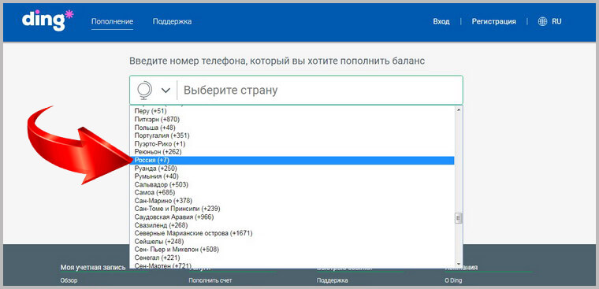Select Самоа (+685) from the list
The height and width of the screenshot is (289, 599).
[x=292, y=192]
